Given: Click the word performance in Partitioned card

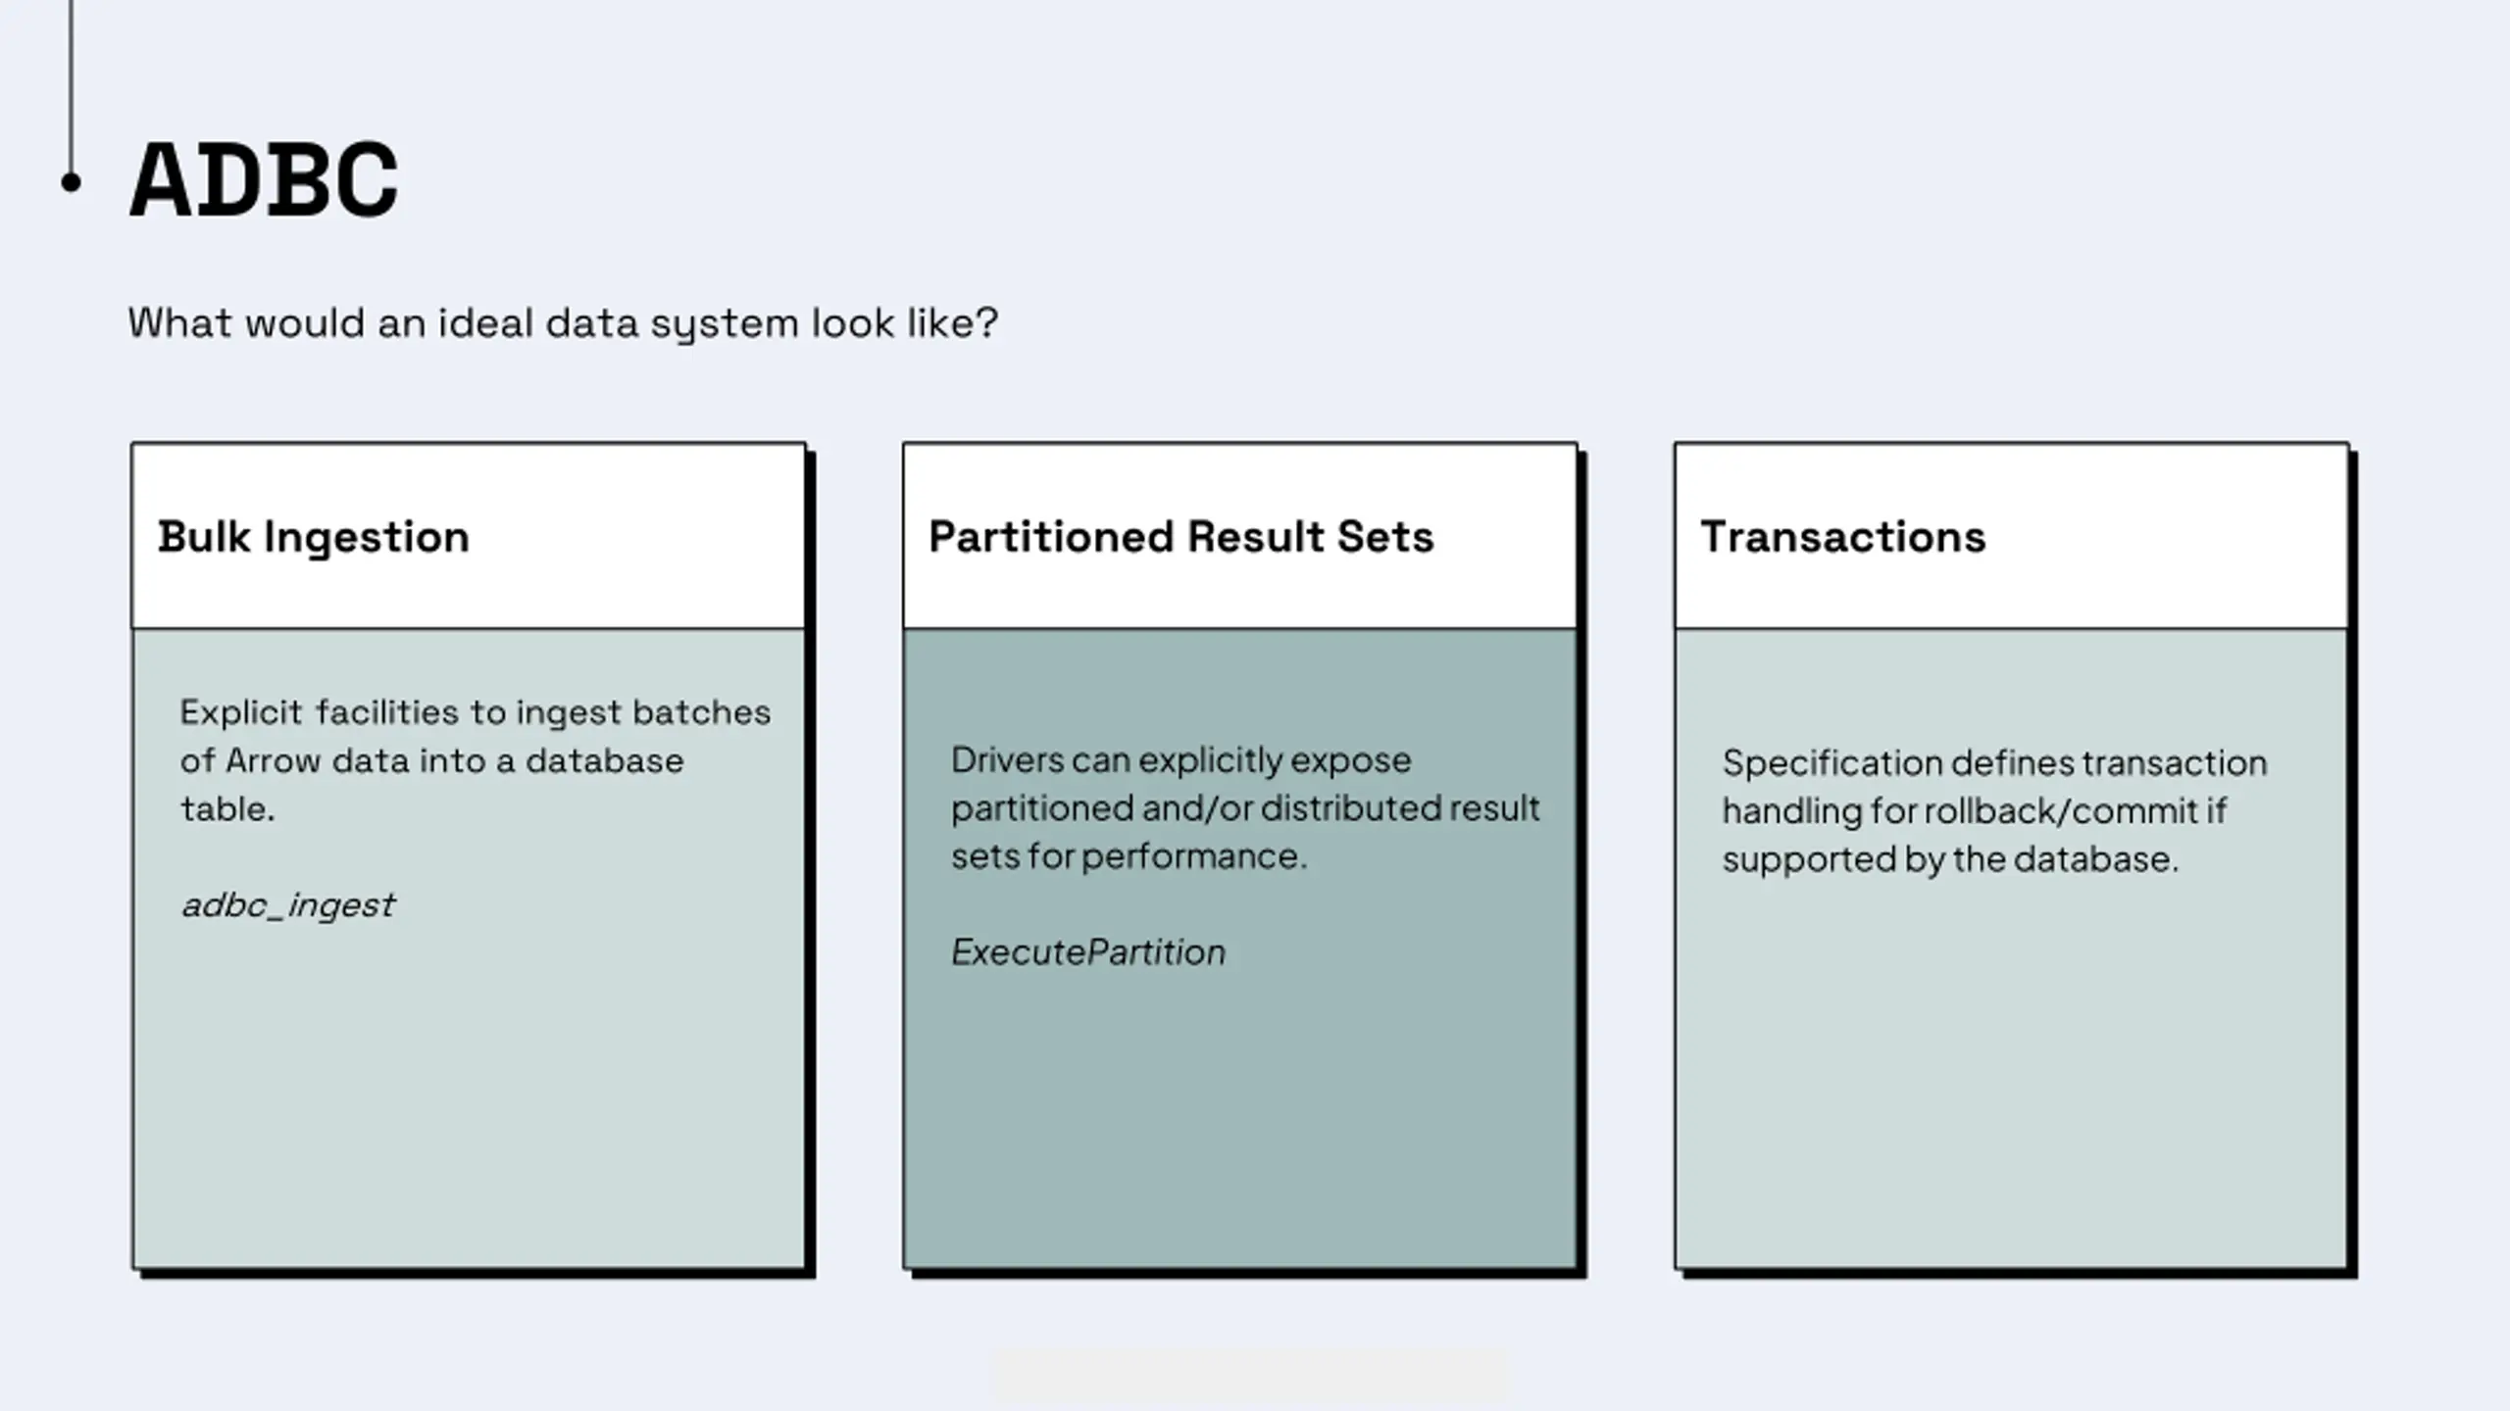Looking at the screenshot, I should coord(1194,857).
